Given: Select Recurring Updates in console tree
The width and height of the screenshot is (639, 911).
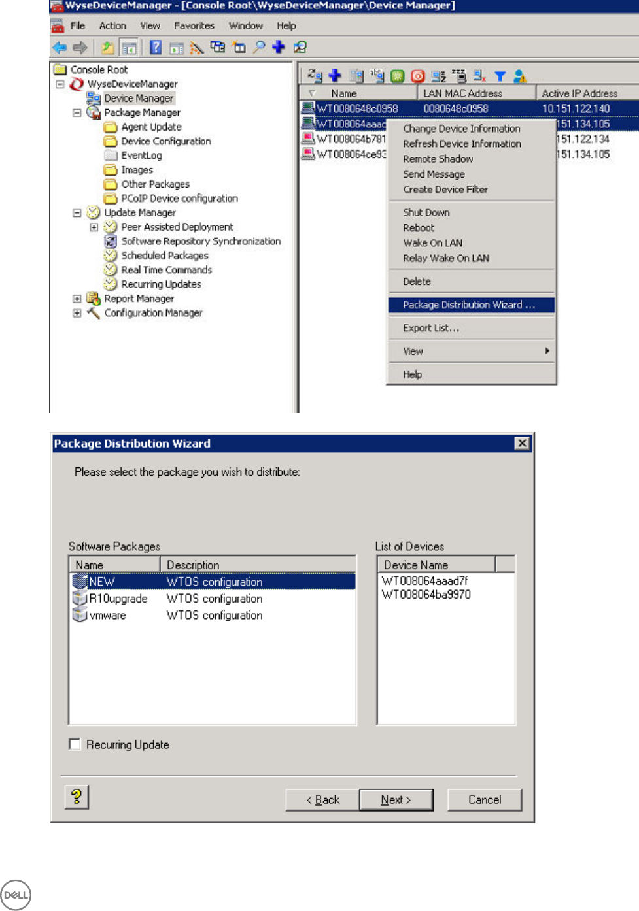Looking at the screenshot, I should coord(161,284).
